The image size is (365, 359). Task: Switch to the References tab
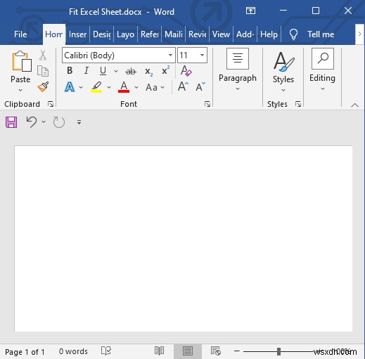pos(150,34)
